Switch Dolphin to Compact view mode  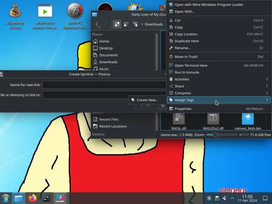(x=126, y=24)
